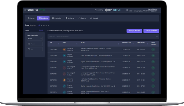The image size is (184, 106).
Task: Select the Products tab
Action: (43, 18)
